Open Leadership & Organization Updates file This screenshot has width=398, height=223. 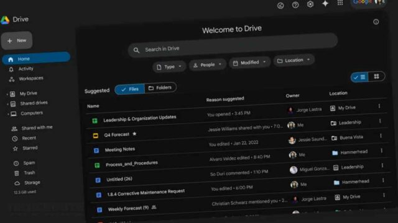click(x=139, y=118)
